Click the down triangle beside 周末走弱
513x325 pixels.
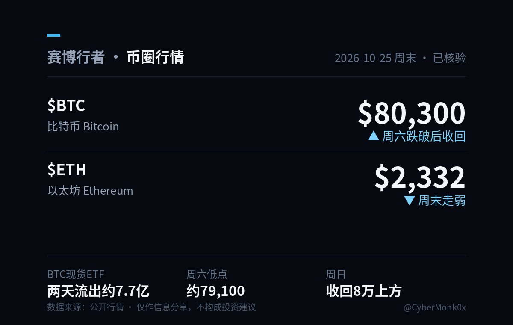(410, 200)
